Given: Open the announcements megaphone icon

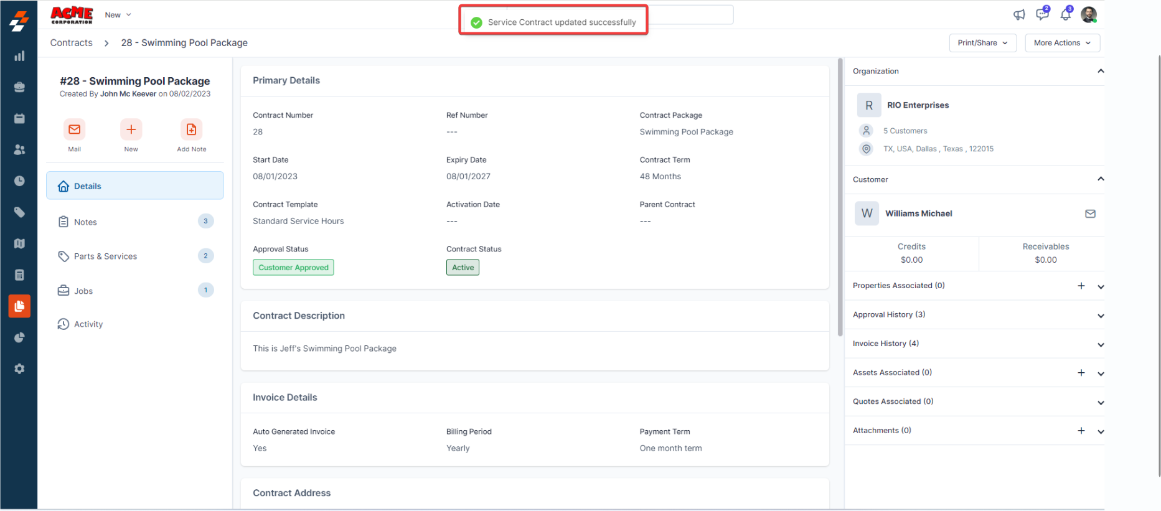Looking at the screenshot, I should [1019, 14].
